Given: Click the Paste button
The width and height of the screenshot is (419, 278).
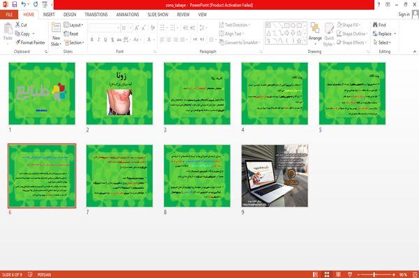Looking at the screenshot, I should pos(8,32).
